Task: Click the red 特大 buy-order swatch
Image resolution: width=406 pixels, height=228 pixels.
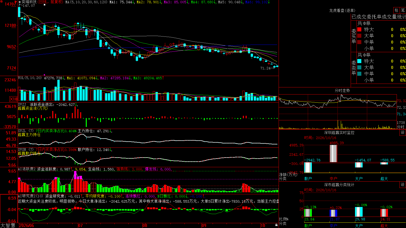Action: [x=359, y=29]
